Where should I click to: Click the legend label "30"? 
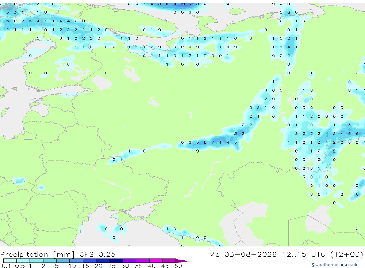[x=125, y=266]
